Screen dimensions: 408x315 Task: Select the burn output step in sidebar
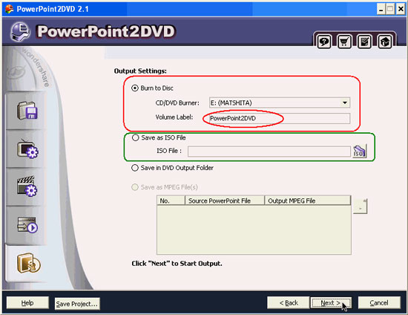click(x=28, y=263)
